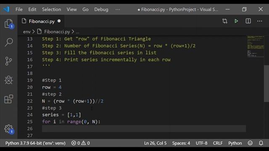Viewport: 269px width, 151px height.
Task: Open the Explorer view in activity bar
Action: click(x=8, y=23)
